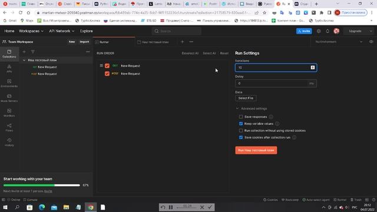This screenshot has height=212, width=377.
Task: Select GET New Request in collection tree
Action: 45,67
